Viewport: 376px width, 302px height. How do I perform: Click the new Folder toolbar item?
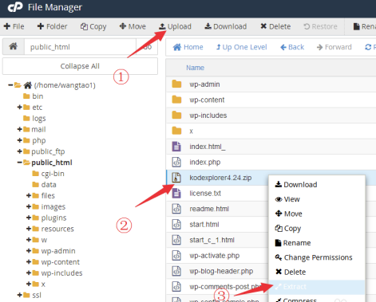tap(52, 26)
